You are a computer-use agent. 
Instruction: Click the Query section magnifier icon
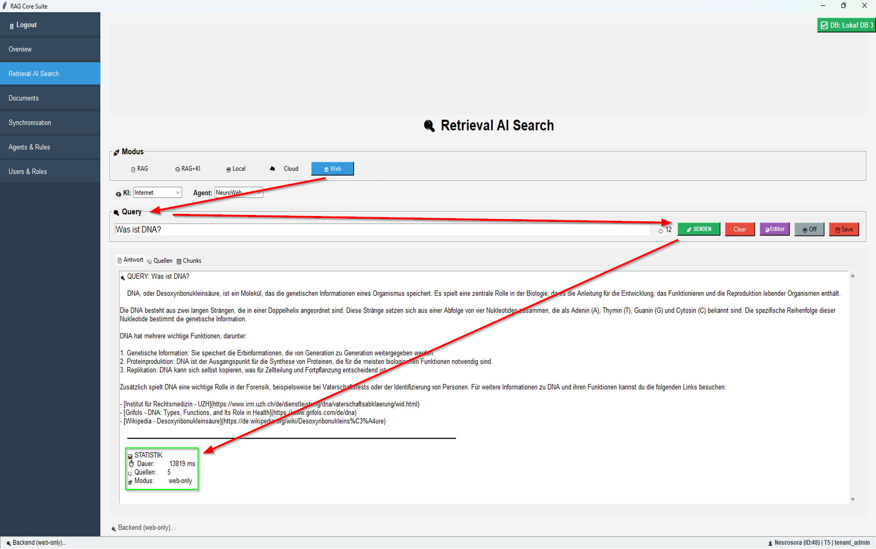tap(116, 213)
